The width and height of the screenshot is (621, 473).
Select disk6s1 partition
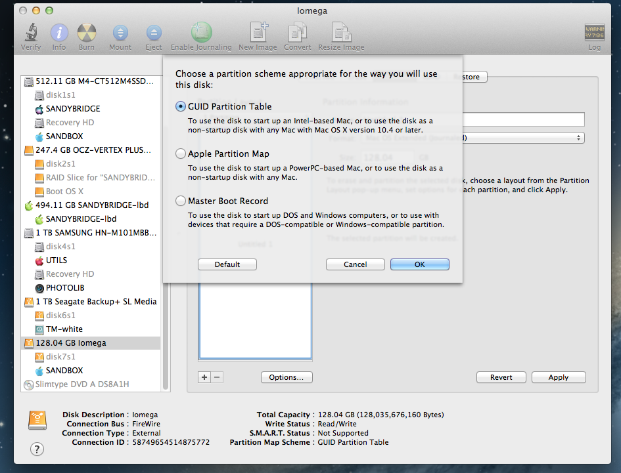coord(91,315)
